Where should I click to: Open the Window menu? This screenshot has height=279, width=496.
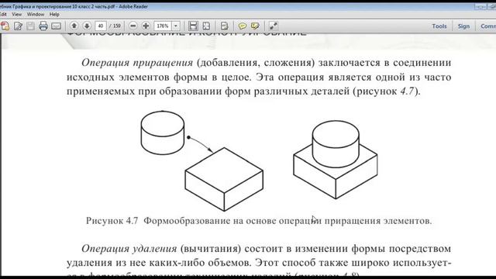(36, 14)
